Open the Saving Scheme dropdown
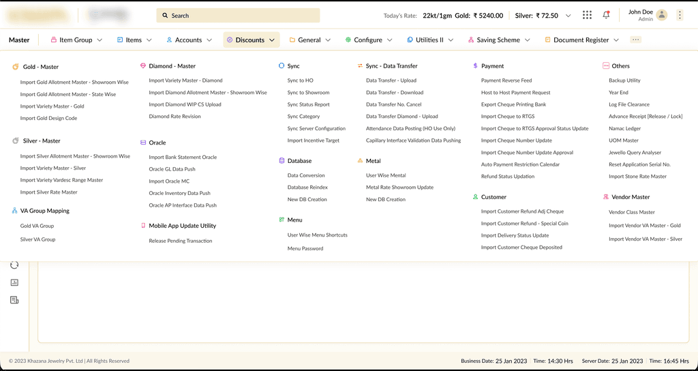The image size is (698, 371). click(x=499, y=40)
